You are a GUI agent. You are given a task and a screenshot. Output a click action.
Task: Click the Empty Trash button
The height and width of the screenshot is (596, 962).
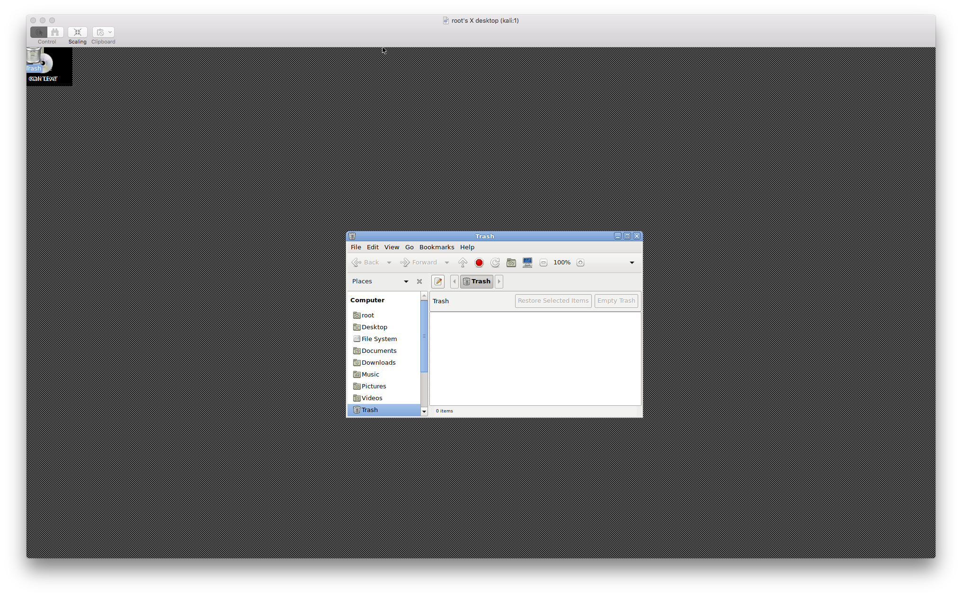tap(616, 301)
